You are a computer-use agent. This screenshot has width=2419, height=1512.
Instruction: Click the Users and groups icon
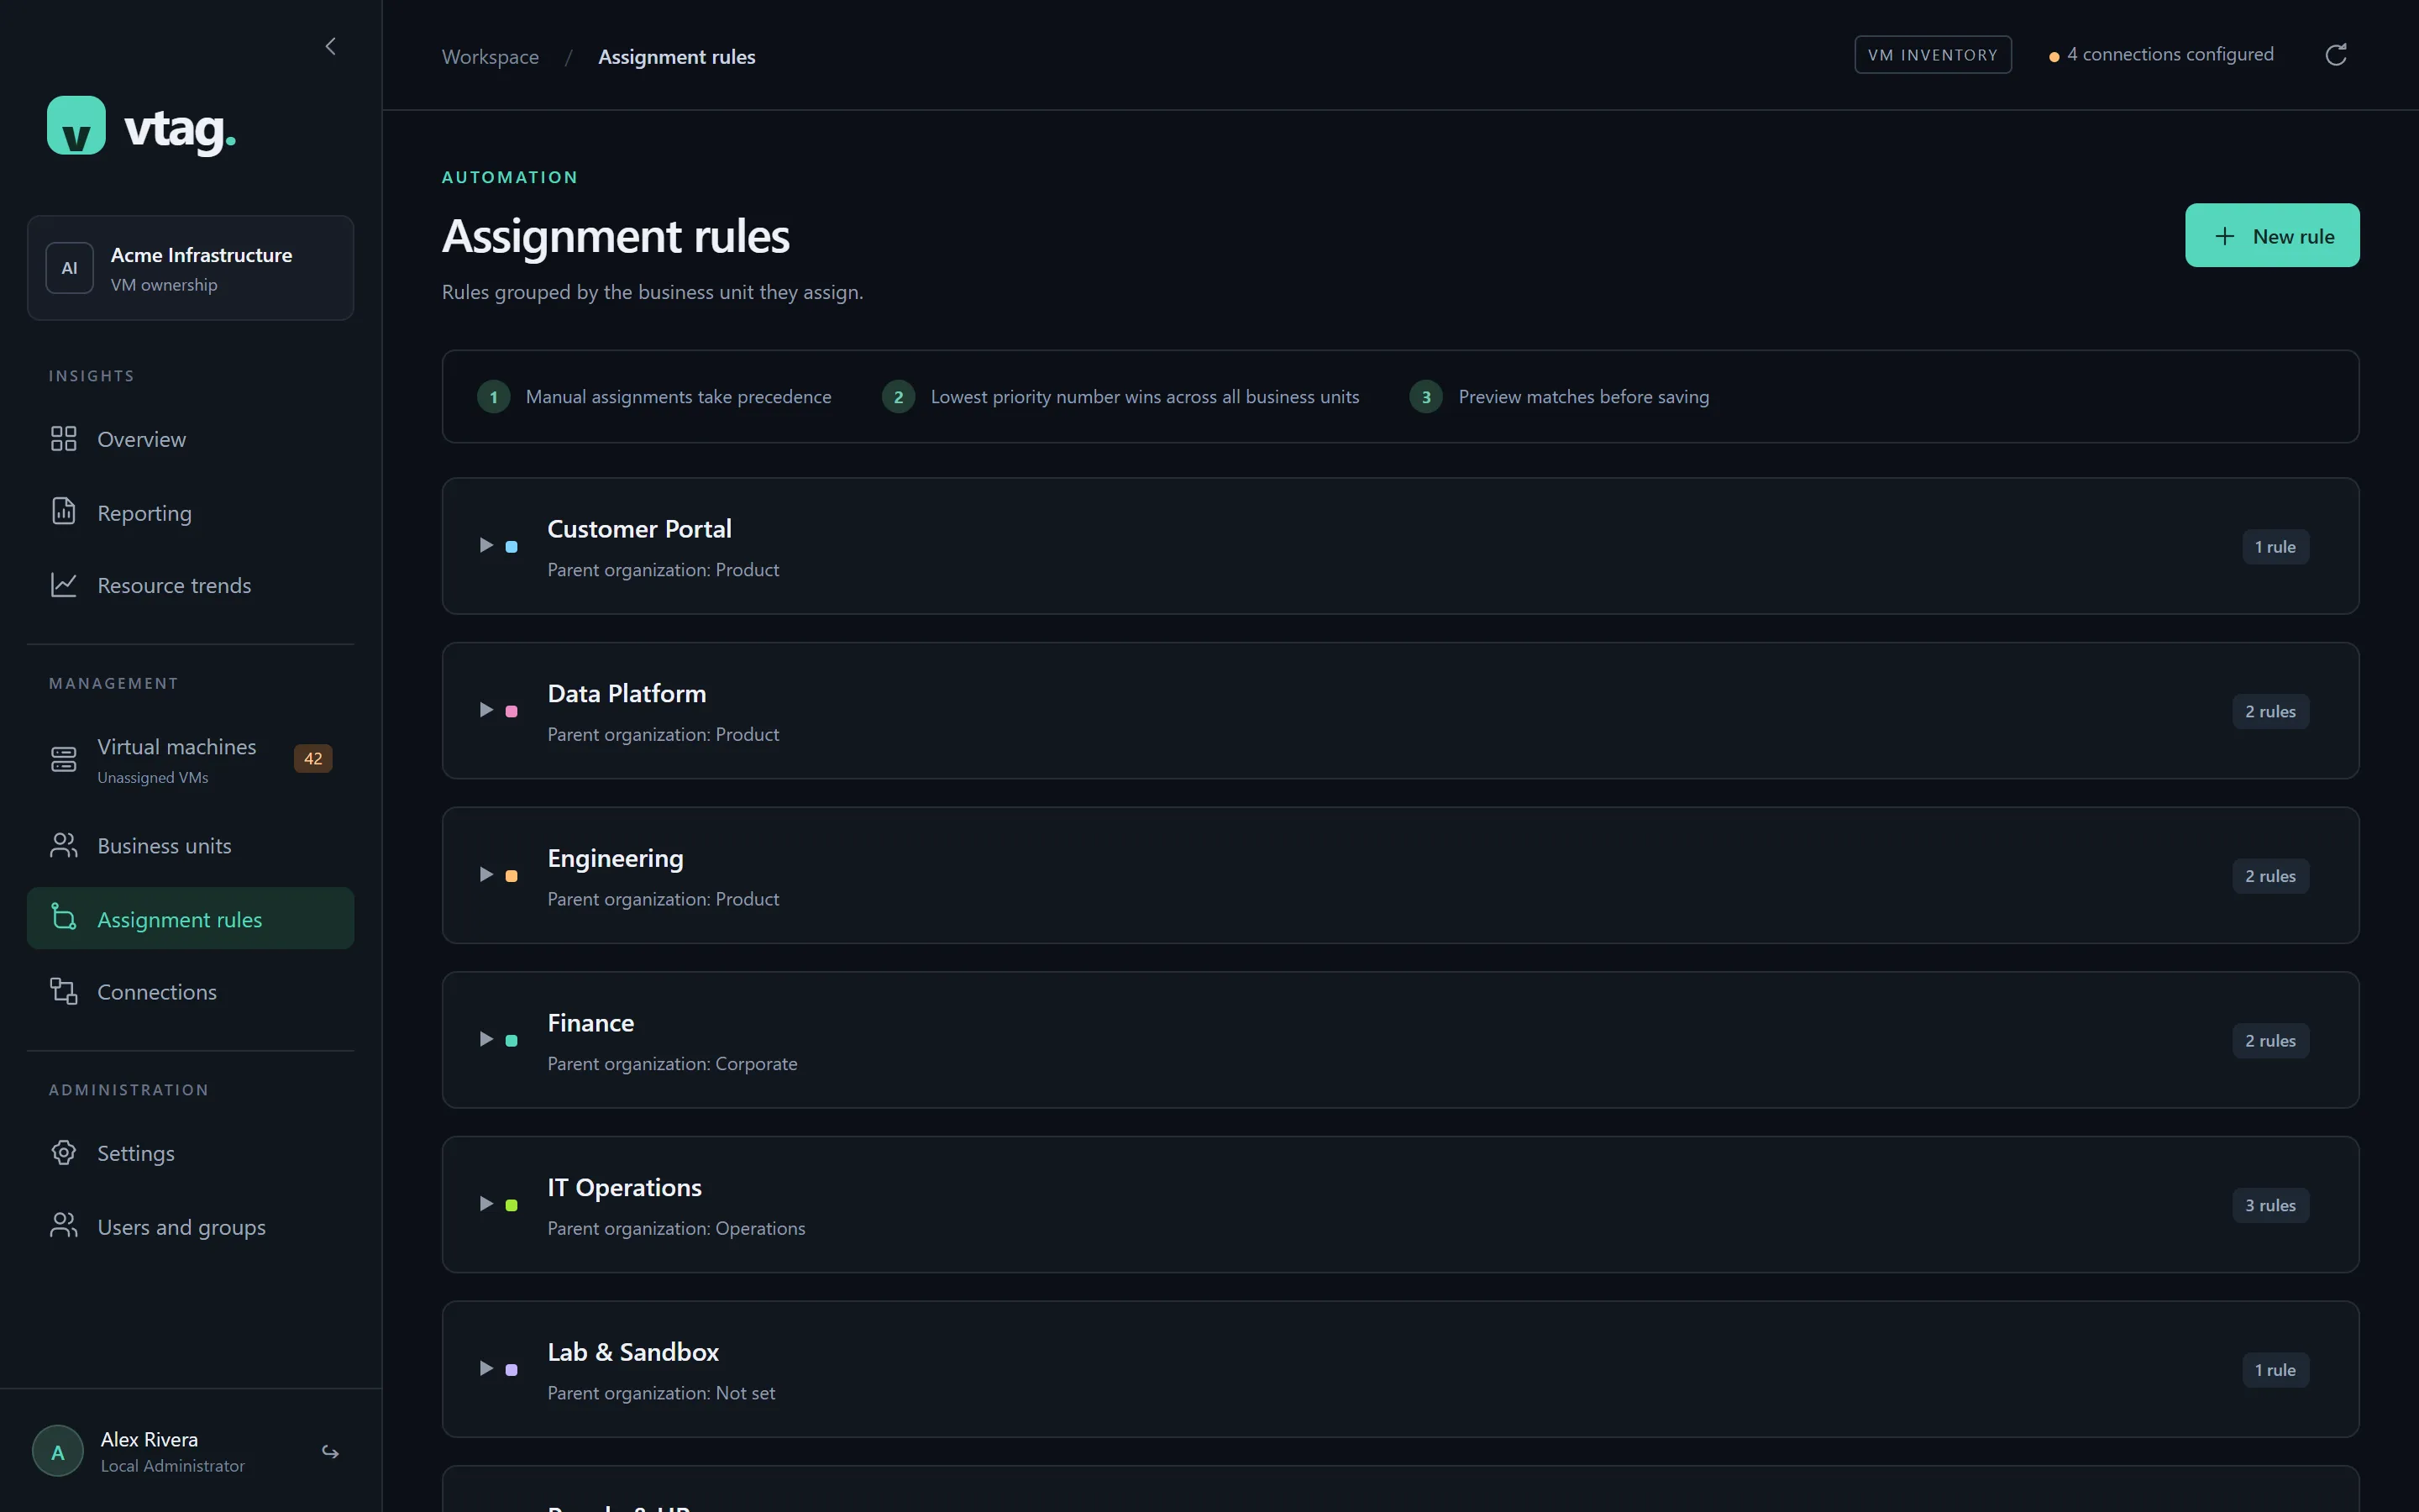tap(64, 1226)
